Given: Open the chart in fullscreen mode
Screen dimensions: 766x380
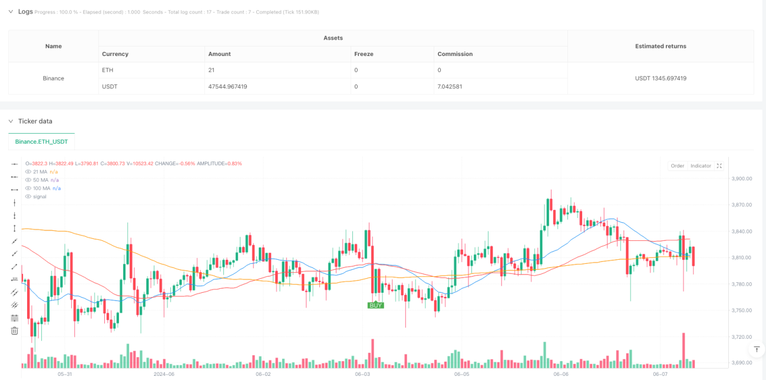Looking at the screenshot, I should pos(719,166).
